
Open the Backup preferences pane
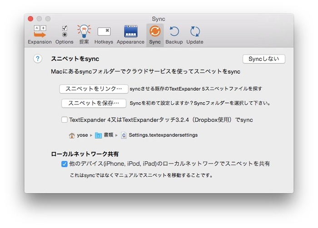[x=174, y=35]
